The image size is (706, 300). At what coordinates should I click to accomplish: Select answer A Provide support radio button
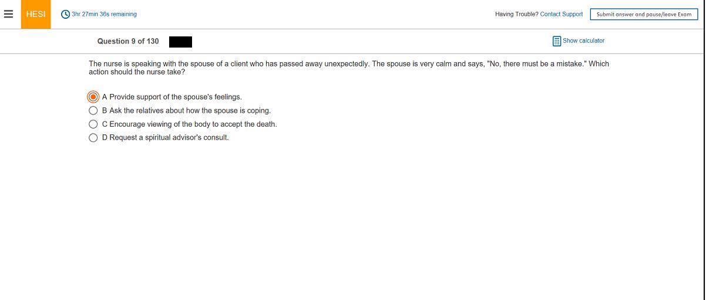point(93,97)
